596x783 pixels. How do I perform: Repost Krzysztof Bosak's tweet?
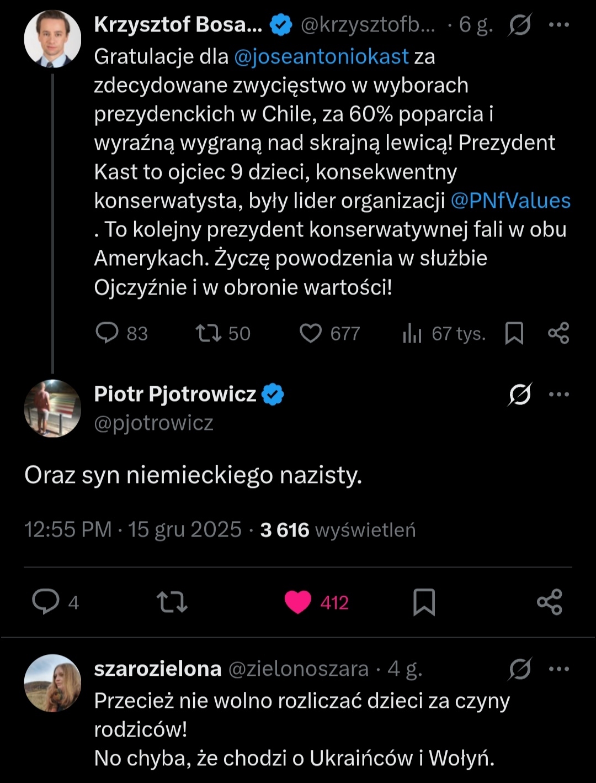click(209, 333)
